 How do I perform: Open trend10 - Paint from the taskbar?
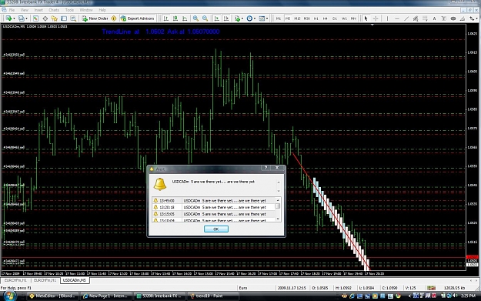pos(213,296)
